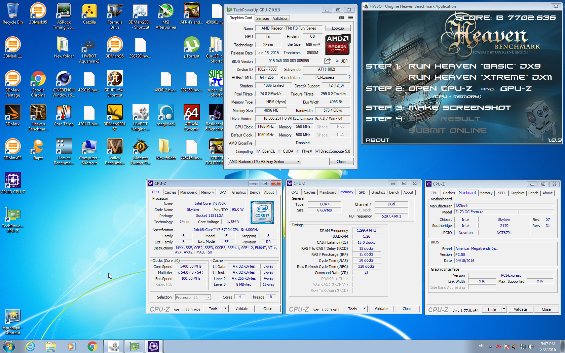Click RUN HEAVEN "BASIC" DX9 step
The width and height of the screenshot is (565, 353).
(475, 66)
